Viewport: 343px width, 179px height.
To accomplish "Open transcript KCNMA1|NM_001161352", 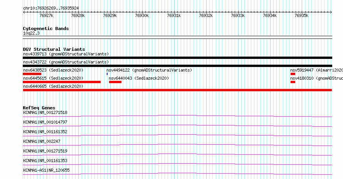I will tap(45, 132).
